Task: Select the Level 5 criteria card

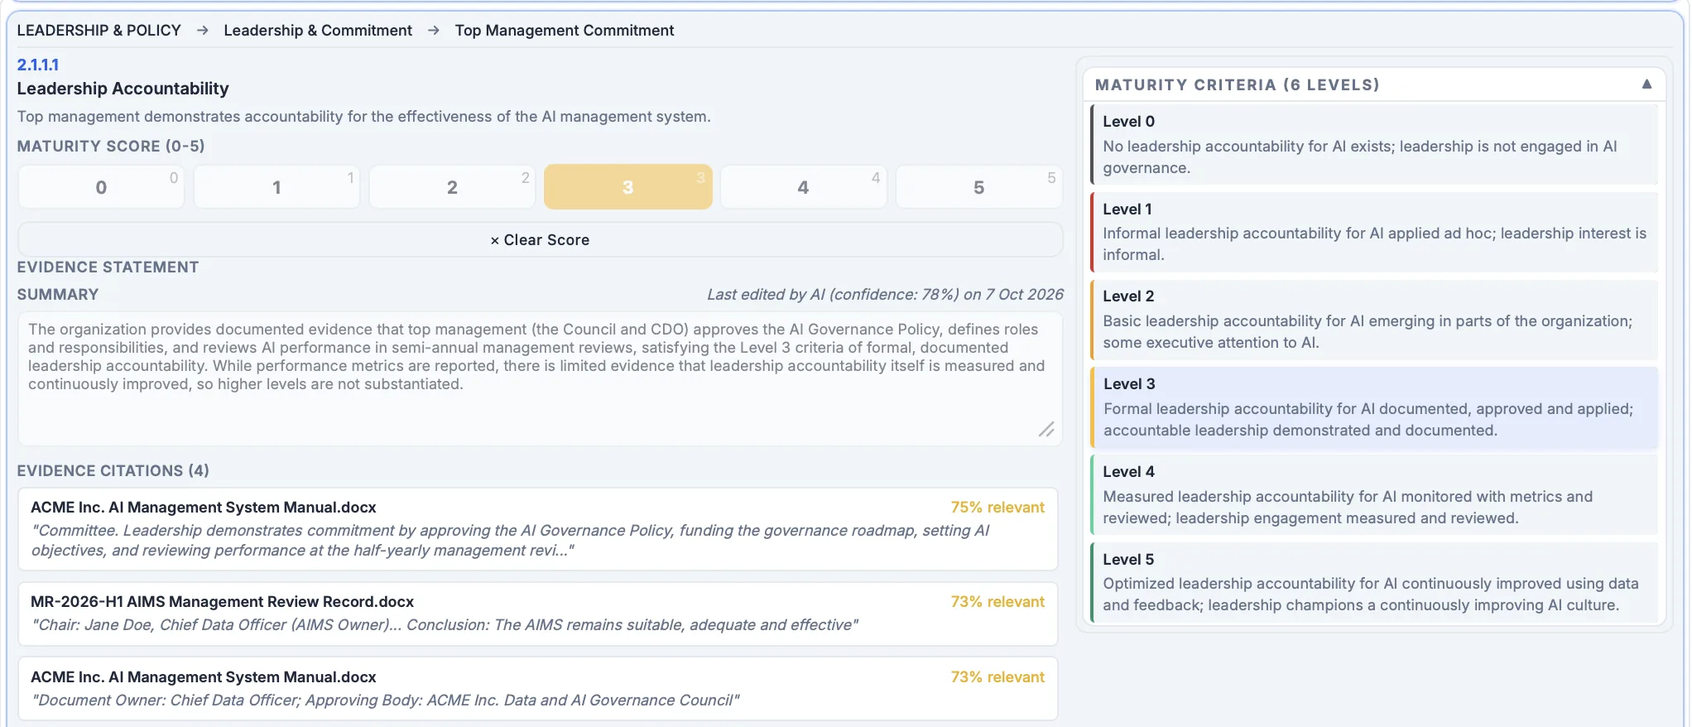Action: pyautogui.click(x=1374, y=582)
